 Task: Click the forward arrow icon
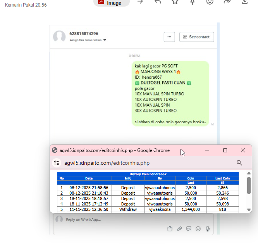coord(140,2)
